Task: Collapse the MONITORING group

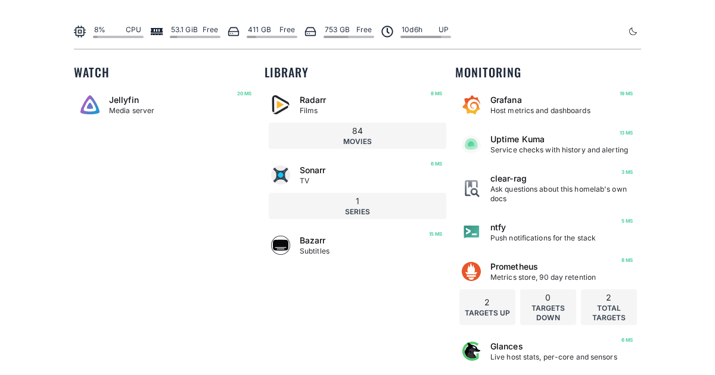Action: click(x=488, y=73)
